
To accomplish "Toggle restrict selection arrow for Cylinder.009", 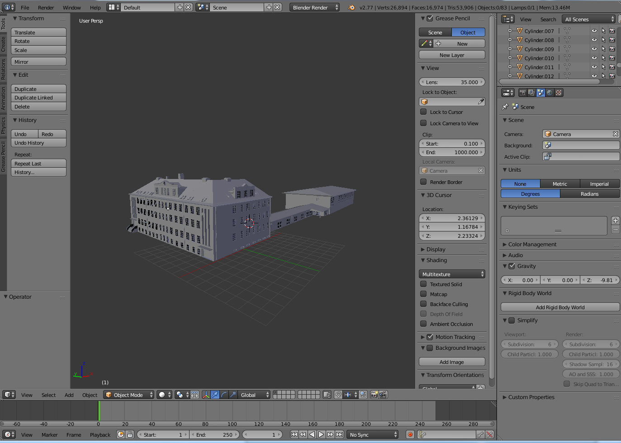I will pyautogui.click(x=603, y=49).
